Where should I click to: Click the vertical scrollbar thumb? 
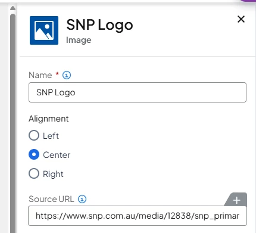pos(13,123)
